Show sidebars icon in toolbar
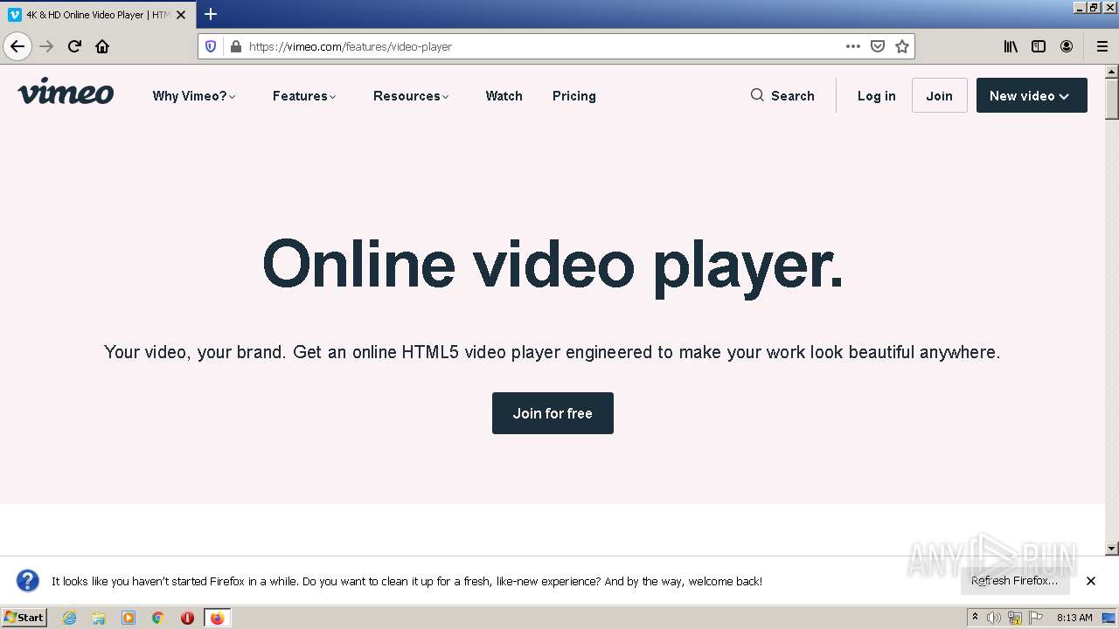This screenshot has width=1119, height=629. (1039, 46)
